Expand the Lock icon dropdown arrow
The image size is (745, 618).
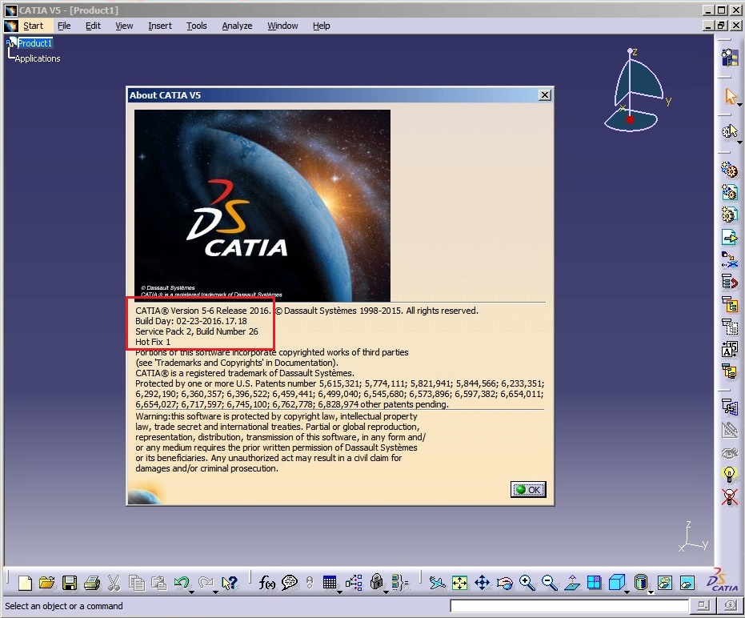(x=387, y=592)
